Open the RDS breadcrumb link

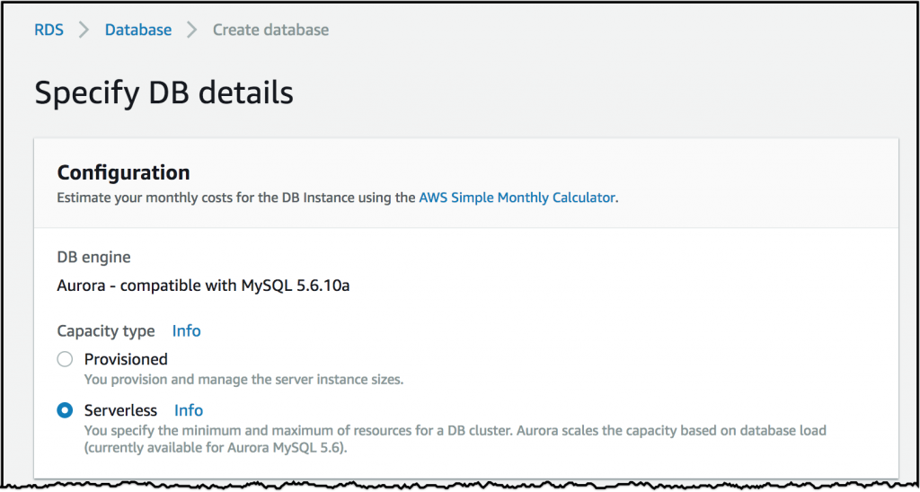(49, 30)
